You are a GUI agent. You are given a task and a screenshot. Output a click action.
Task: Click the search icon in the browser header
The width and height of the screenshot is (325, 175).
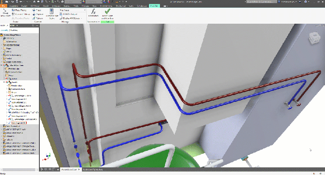pos(33,25)
